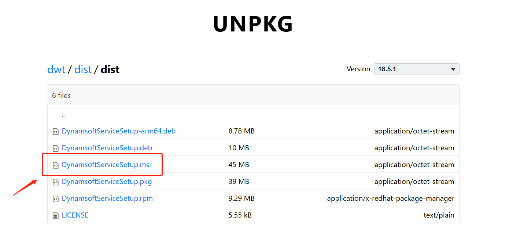
Task: Click the file icon beside DynamsoftServiceSetup.msi
Action: pyautogui.click(x=56, y=165)
